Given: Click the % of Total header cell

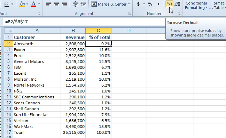Looking at the screenshot, I should tap(98, 37).
